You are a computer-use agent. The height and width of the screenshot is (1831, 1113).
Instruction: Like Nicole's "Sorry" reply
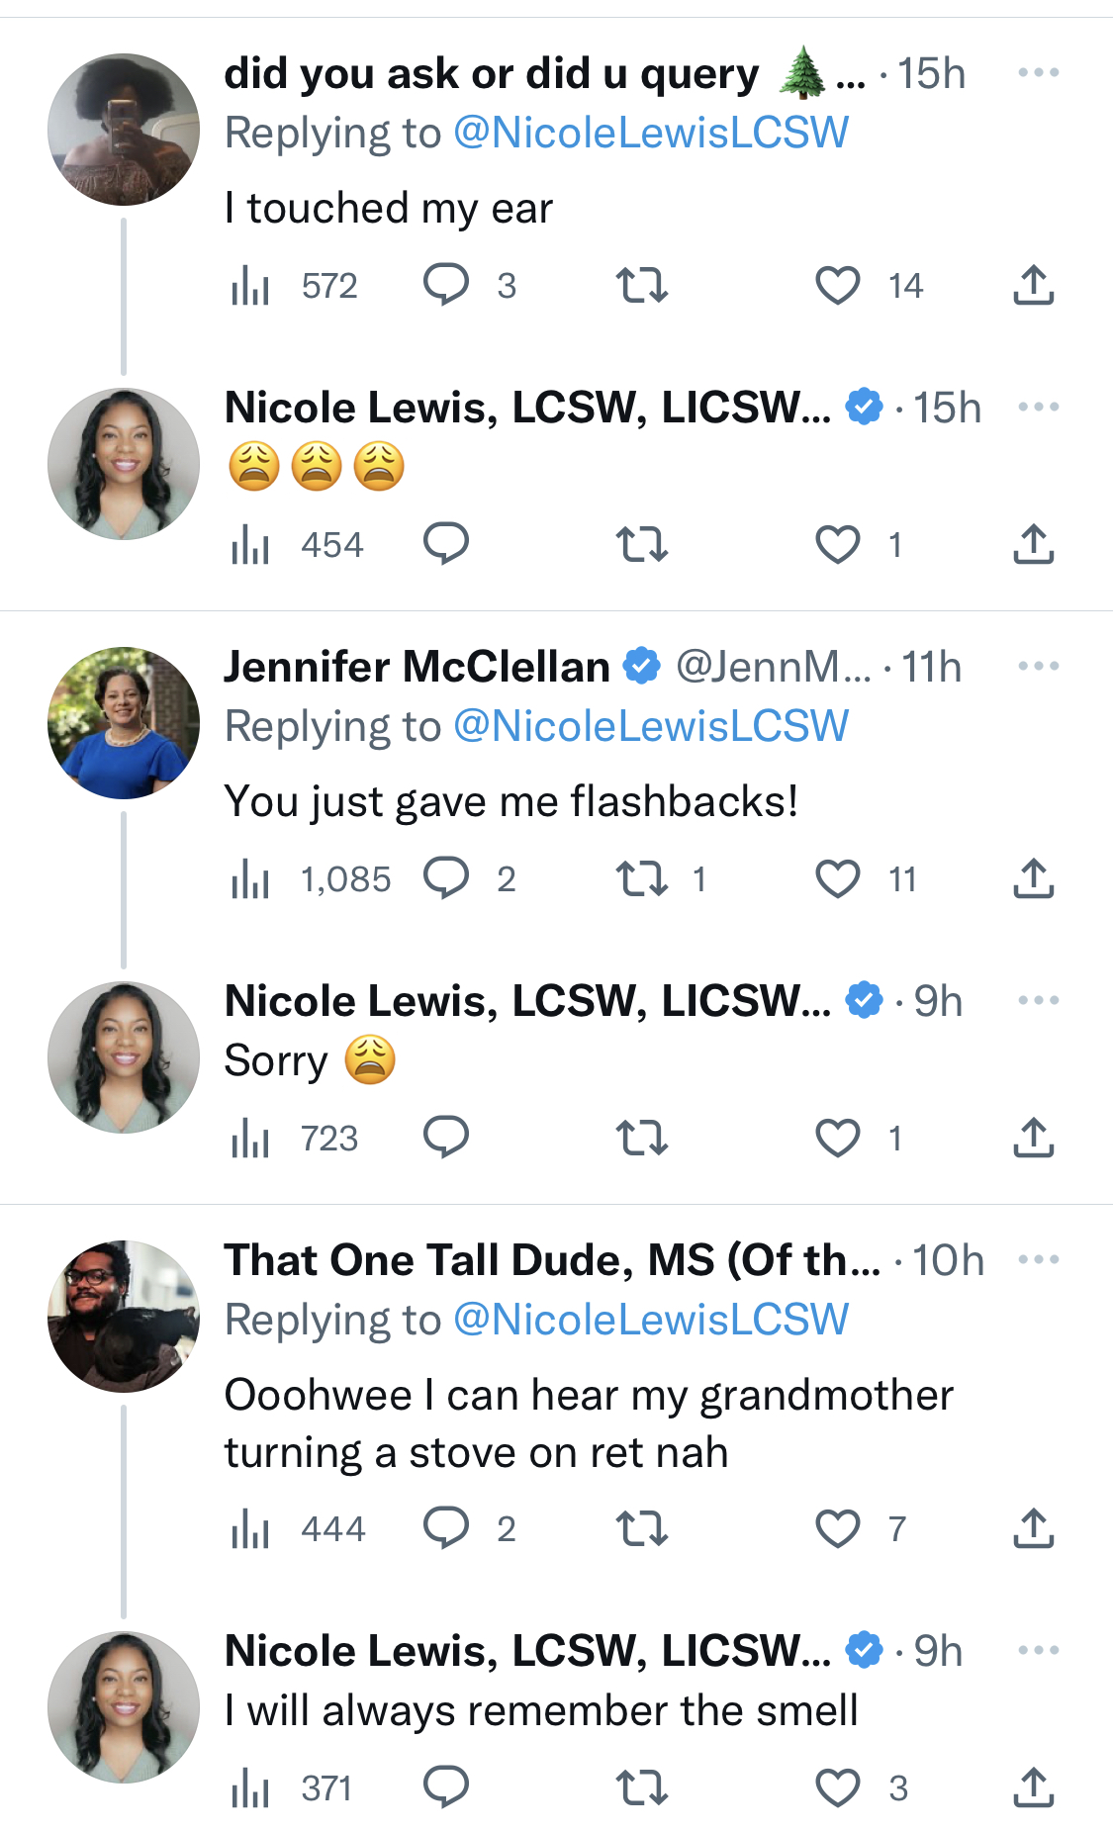837,1138
